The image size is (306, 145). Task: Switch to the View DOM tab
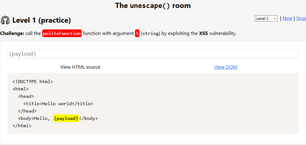click(226, 67)
